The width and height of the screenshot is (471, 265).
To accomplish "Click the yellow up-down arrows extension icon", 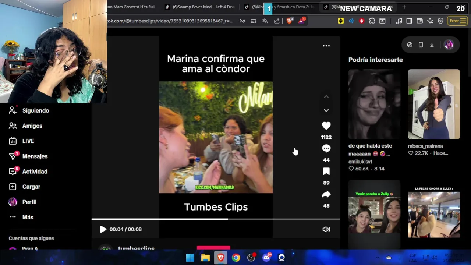I will coord(341,21).
